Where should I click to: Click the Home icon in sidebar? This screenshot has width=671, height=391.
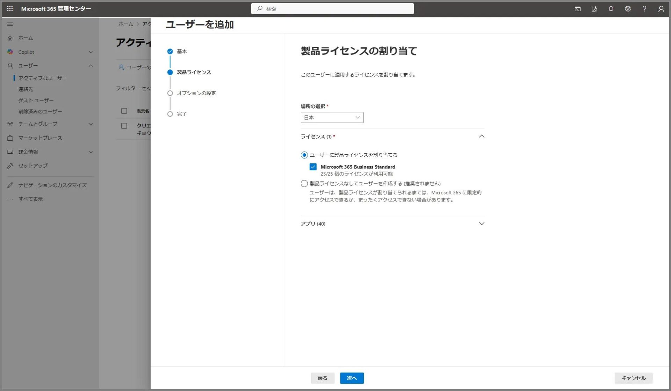tap(10, 38)
